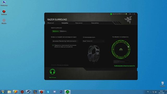Image resolution: width=167 pixels, height=94 pixels.
Task: Switch to the Объемный tab
Action: (50, 23)
